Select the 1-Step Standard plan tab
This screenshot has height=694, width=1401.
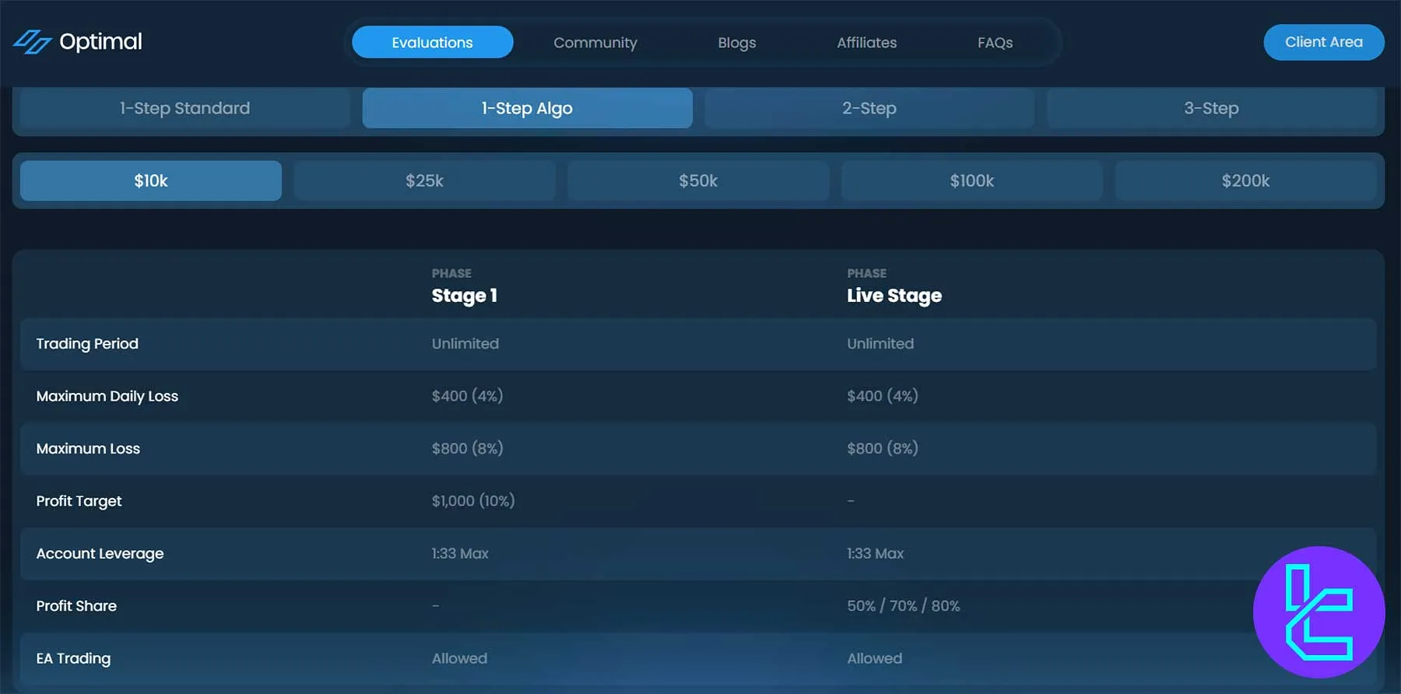(x=184, y=108)
